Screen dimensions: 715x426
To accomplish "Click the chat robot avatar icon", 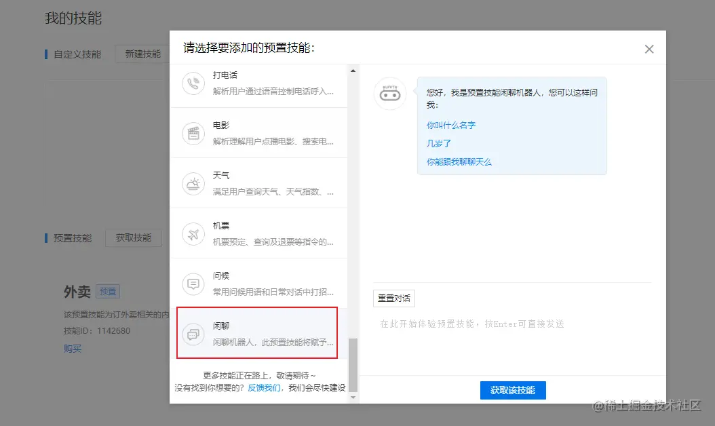I will [390, 94].
